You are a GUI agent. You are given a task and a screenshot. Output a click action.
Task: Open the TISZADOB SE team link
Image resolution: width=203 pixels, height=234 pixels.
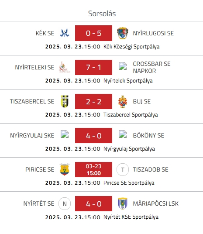coord(151,169)
